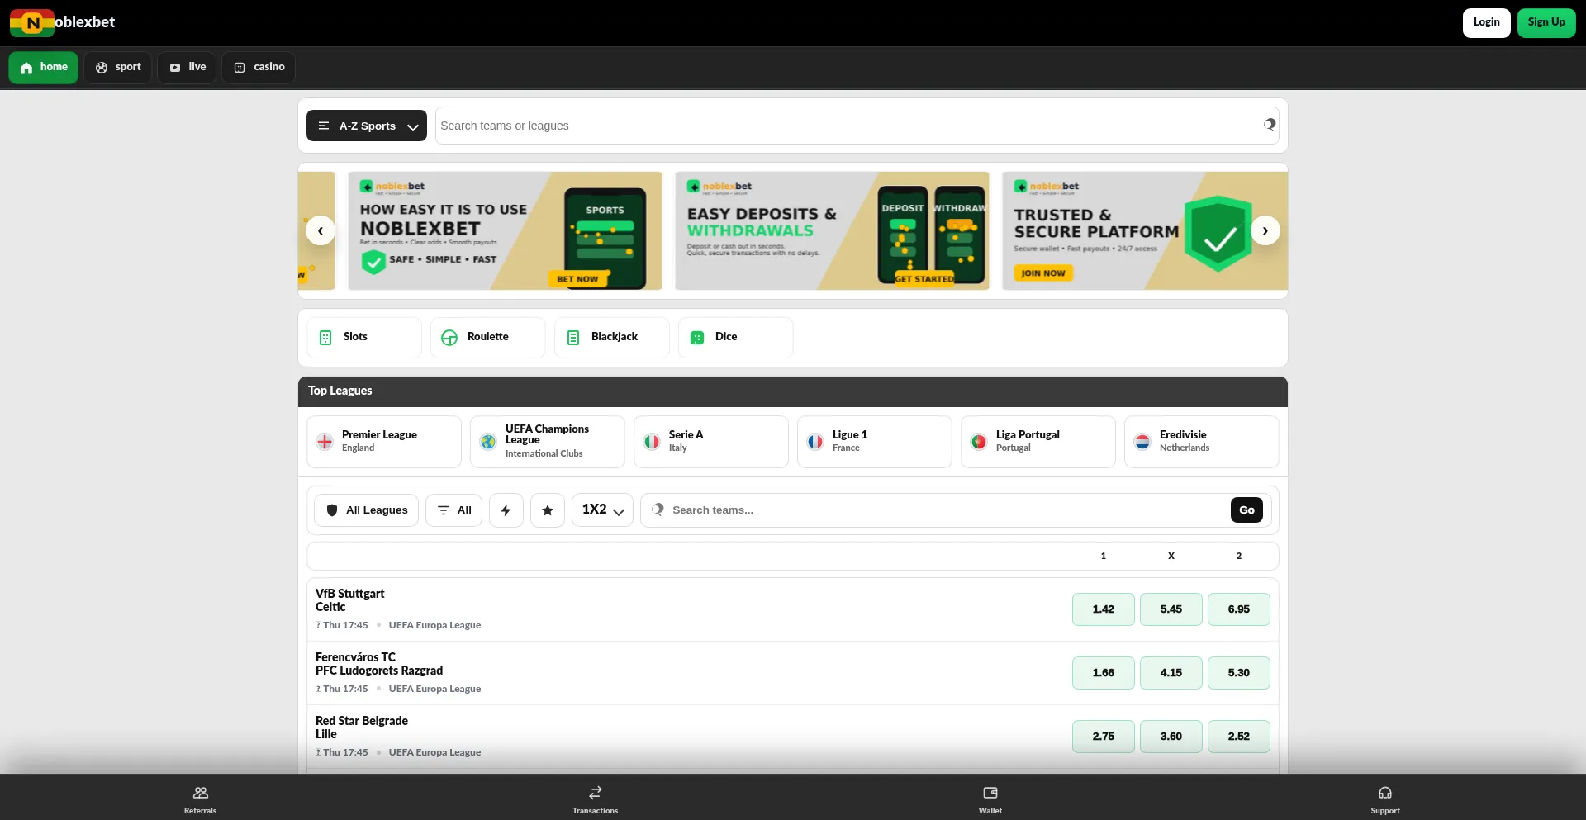Select Serie A Italy league
The width and height of the screenshot is (1586, 820).
coord(711,442)
